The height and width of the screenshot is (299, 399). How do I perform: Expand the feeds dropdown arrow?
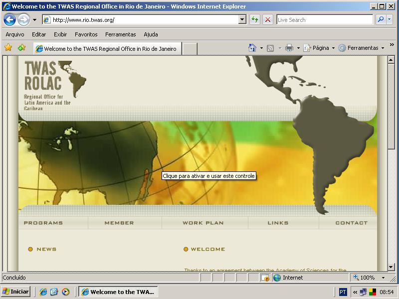(x=280, y=48)
